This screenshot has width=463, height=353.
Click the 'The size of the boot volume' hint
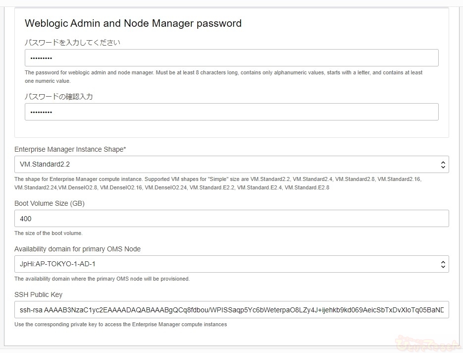click(49, 233)
